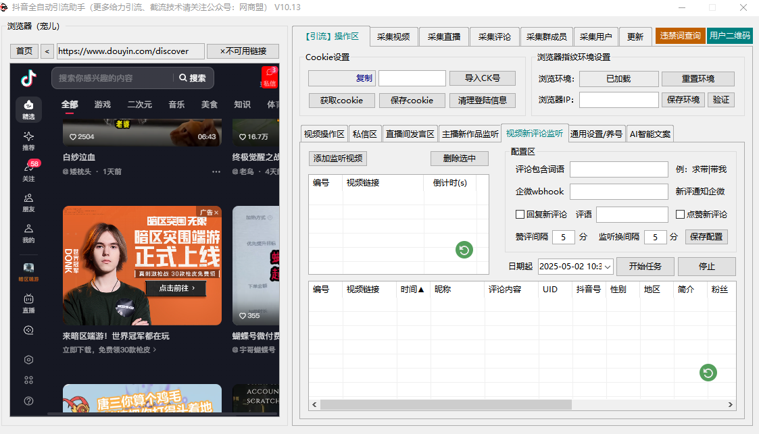Open the 直播间发言区 sub-tab
The image size is (759, 434).
(410, 134)
